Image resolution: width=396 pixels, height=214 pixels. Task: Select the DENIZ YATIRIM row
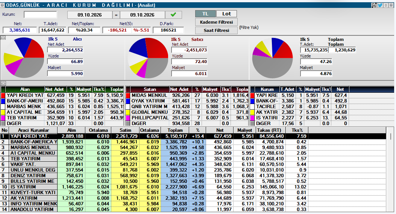[193, 176]
